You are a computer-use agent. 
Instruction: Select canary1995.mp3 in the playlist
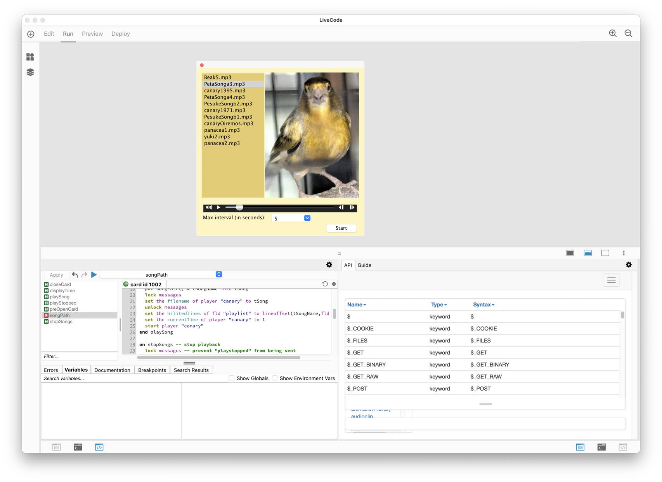point(225,91)
